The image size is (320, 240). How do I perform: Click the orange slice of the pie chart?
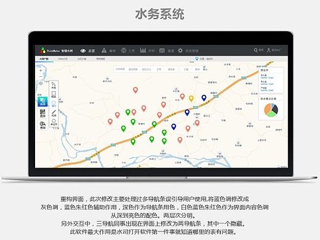click(267, 109)
